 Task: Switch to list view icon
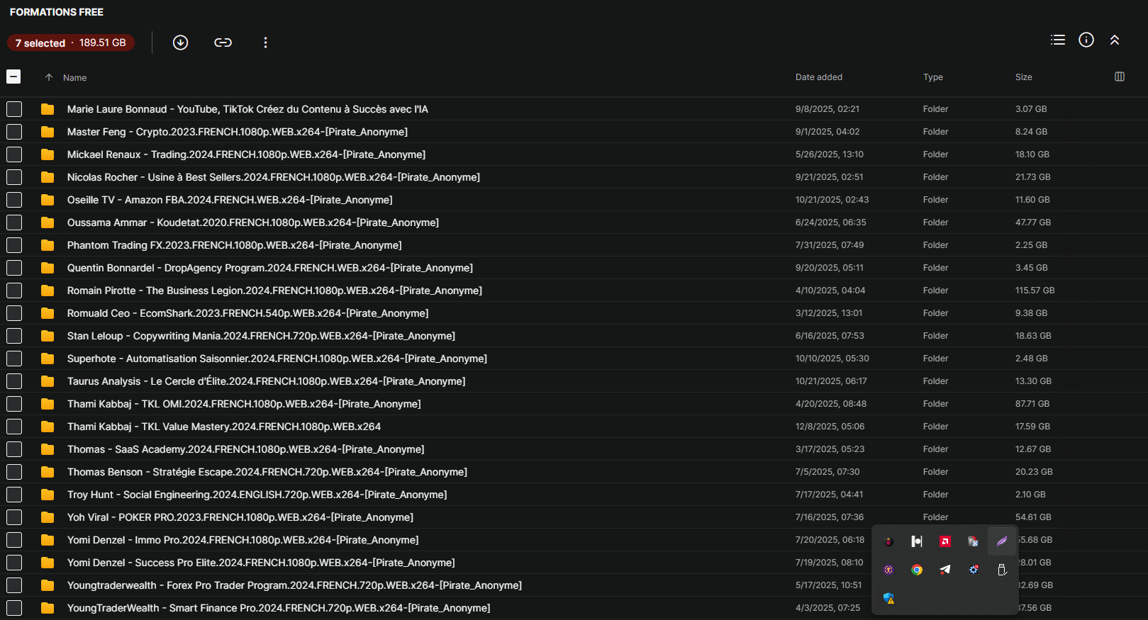click(x=1058, y=40)
